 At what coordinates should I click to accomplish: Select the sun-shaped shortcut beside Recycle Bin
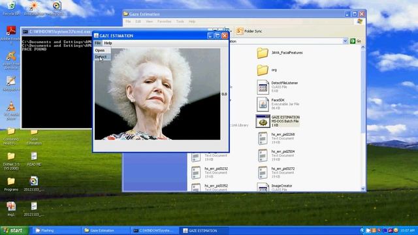[x=34, y=8]
